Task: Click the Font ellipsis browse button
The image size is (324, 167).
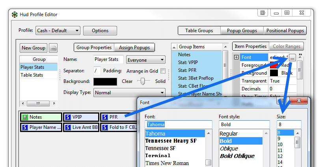Action: [x=292, y=57]
